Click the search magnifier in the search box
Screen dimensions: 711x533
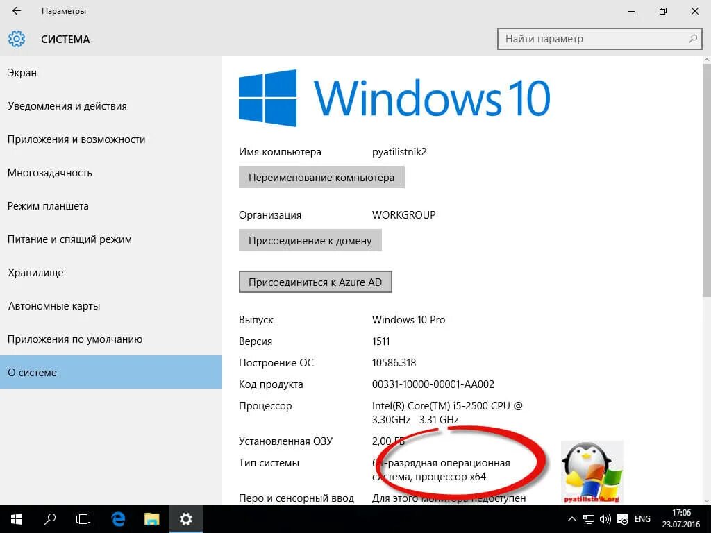pyautogui.click(x=692, y=39)
